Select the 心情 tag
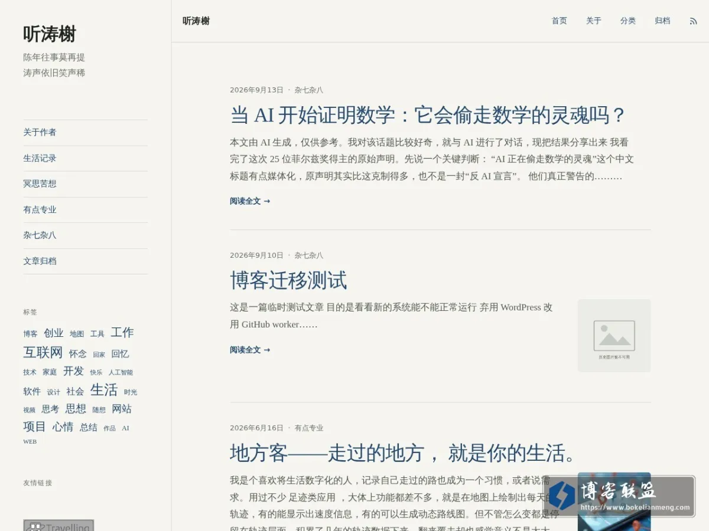The height and width of the screenshot is (531, 709). click(63, 427)
